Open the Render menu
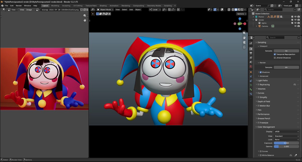The width and height of the screenshot is (302, 162). [x=19, y=6]
